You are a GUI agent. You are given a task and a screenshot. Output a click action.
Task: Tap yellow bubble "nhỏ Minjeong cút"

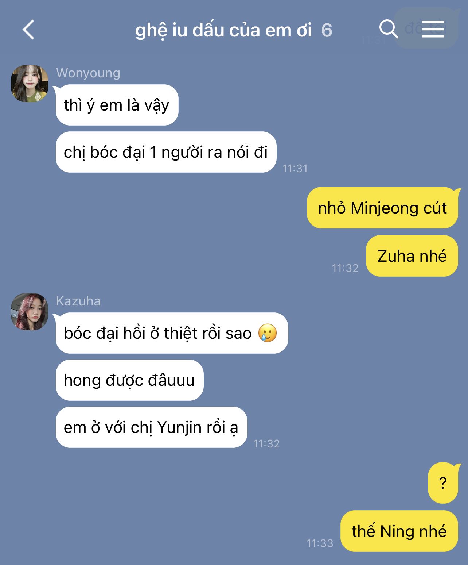coord(382,208)
